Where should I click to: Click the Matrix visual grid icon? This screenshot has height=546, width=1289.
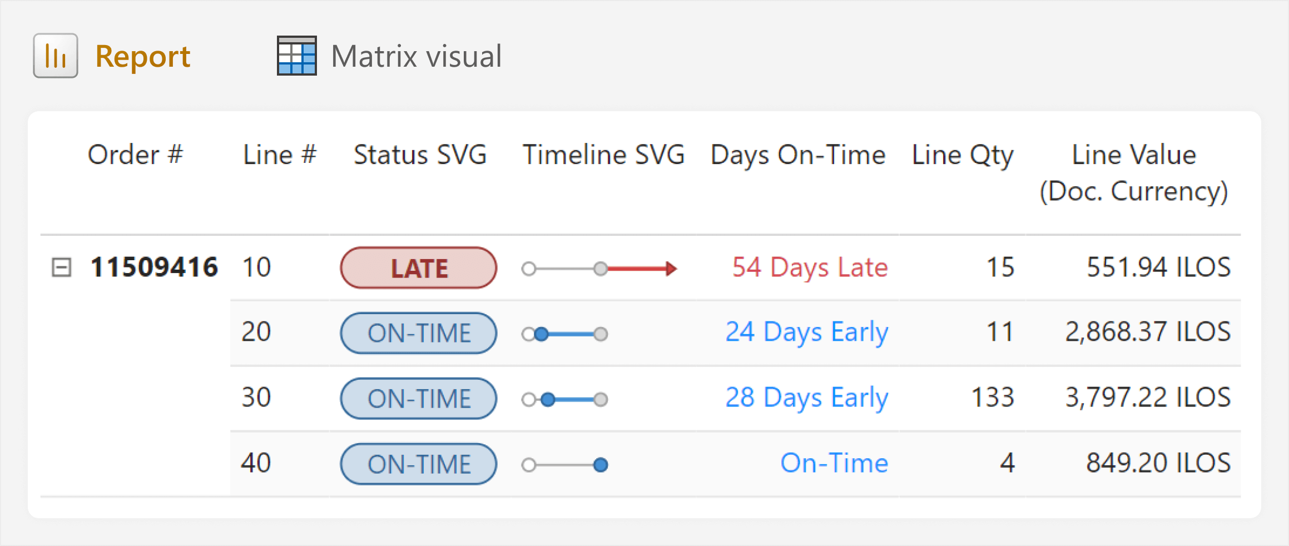click(297, 56)
